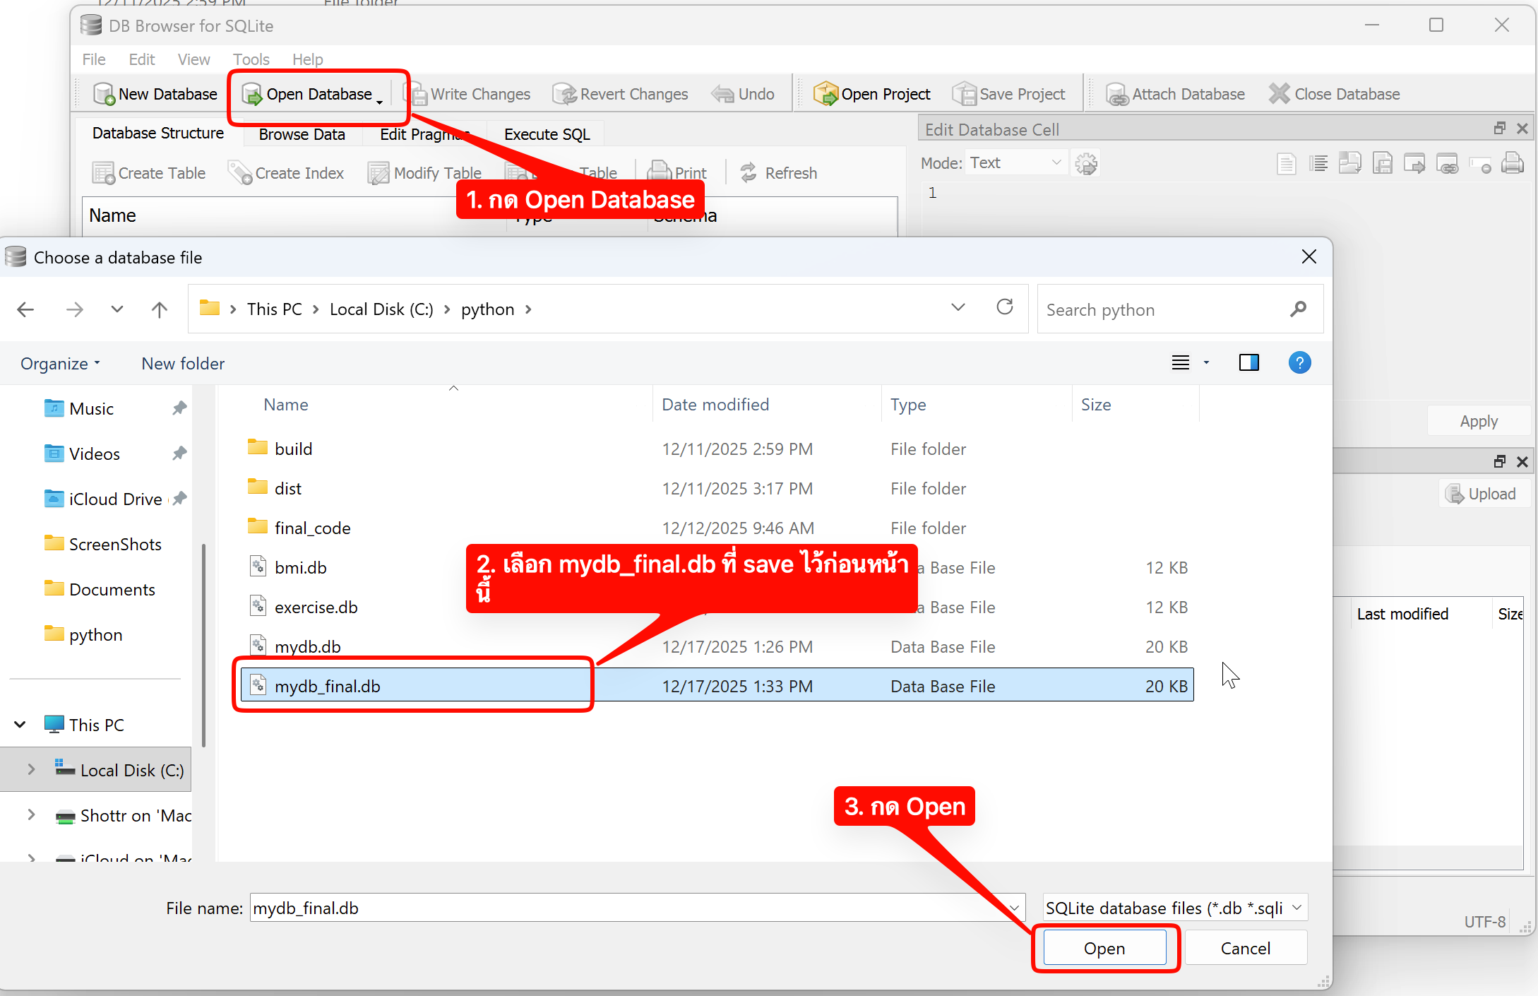The height and width of the screenshot is (996, 1538).
Task: Unpin Music from quick access
Action: (179, 408)
